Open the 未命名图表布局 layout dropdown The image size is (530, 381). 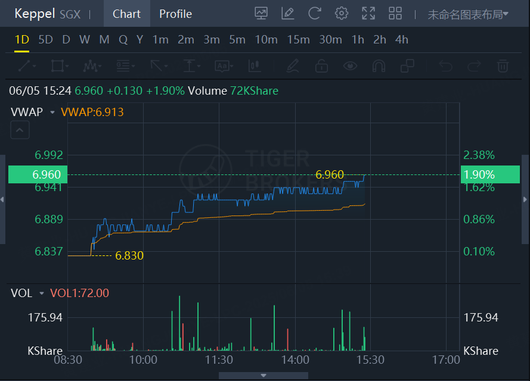(468, 14)
